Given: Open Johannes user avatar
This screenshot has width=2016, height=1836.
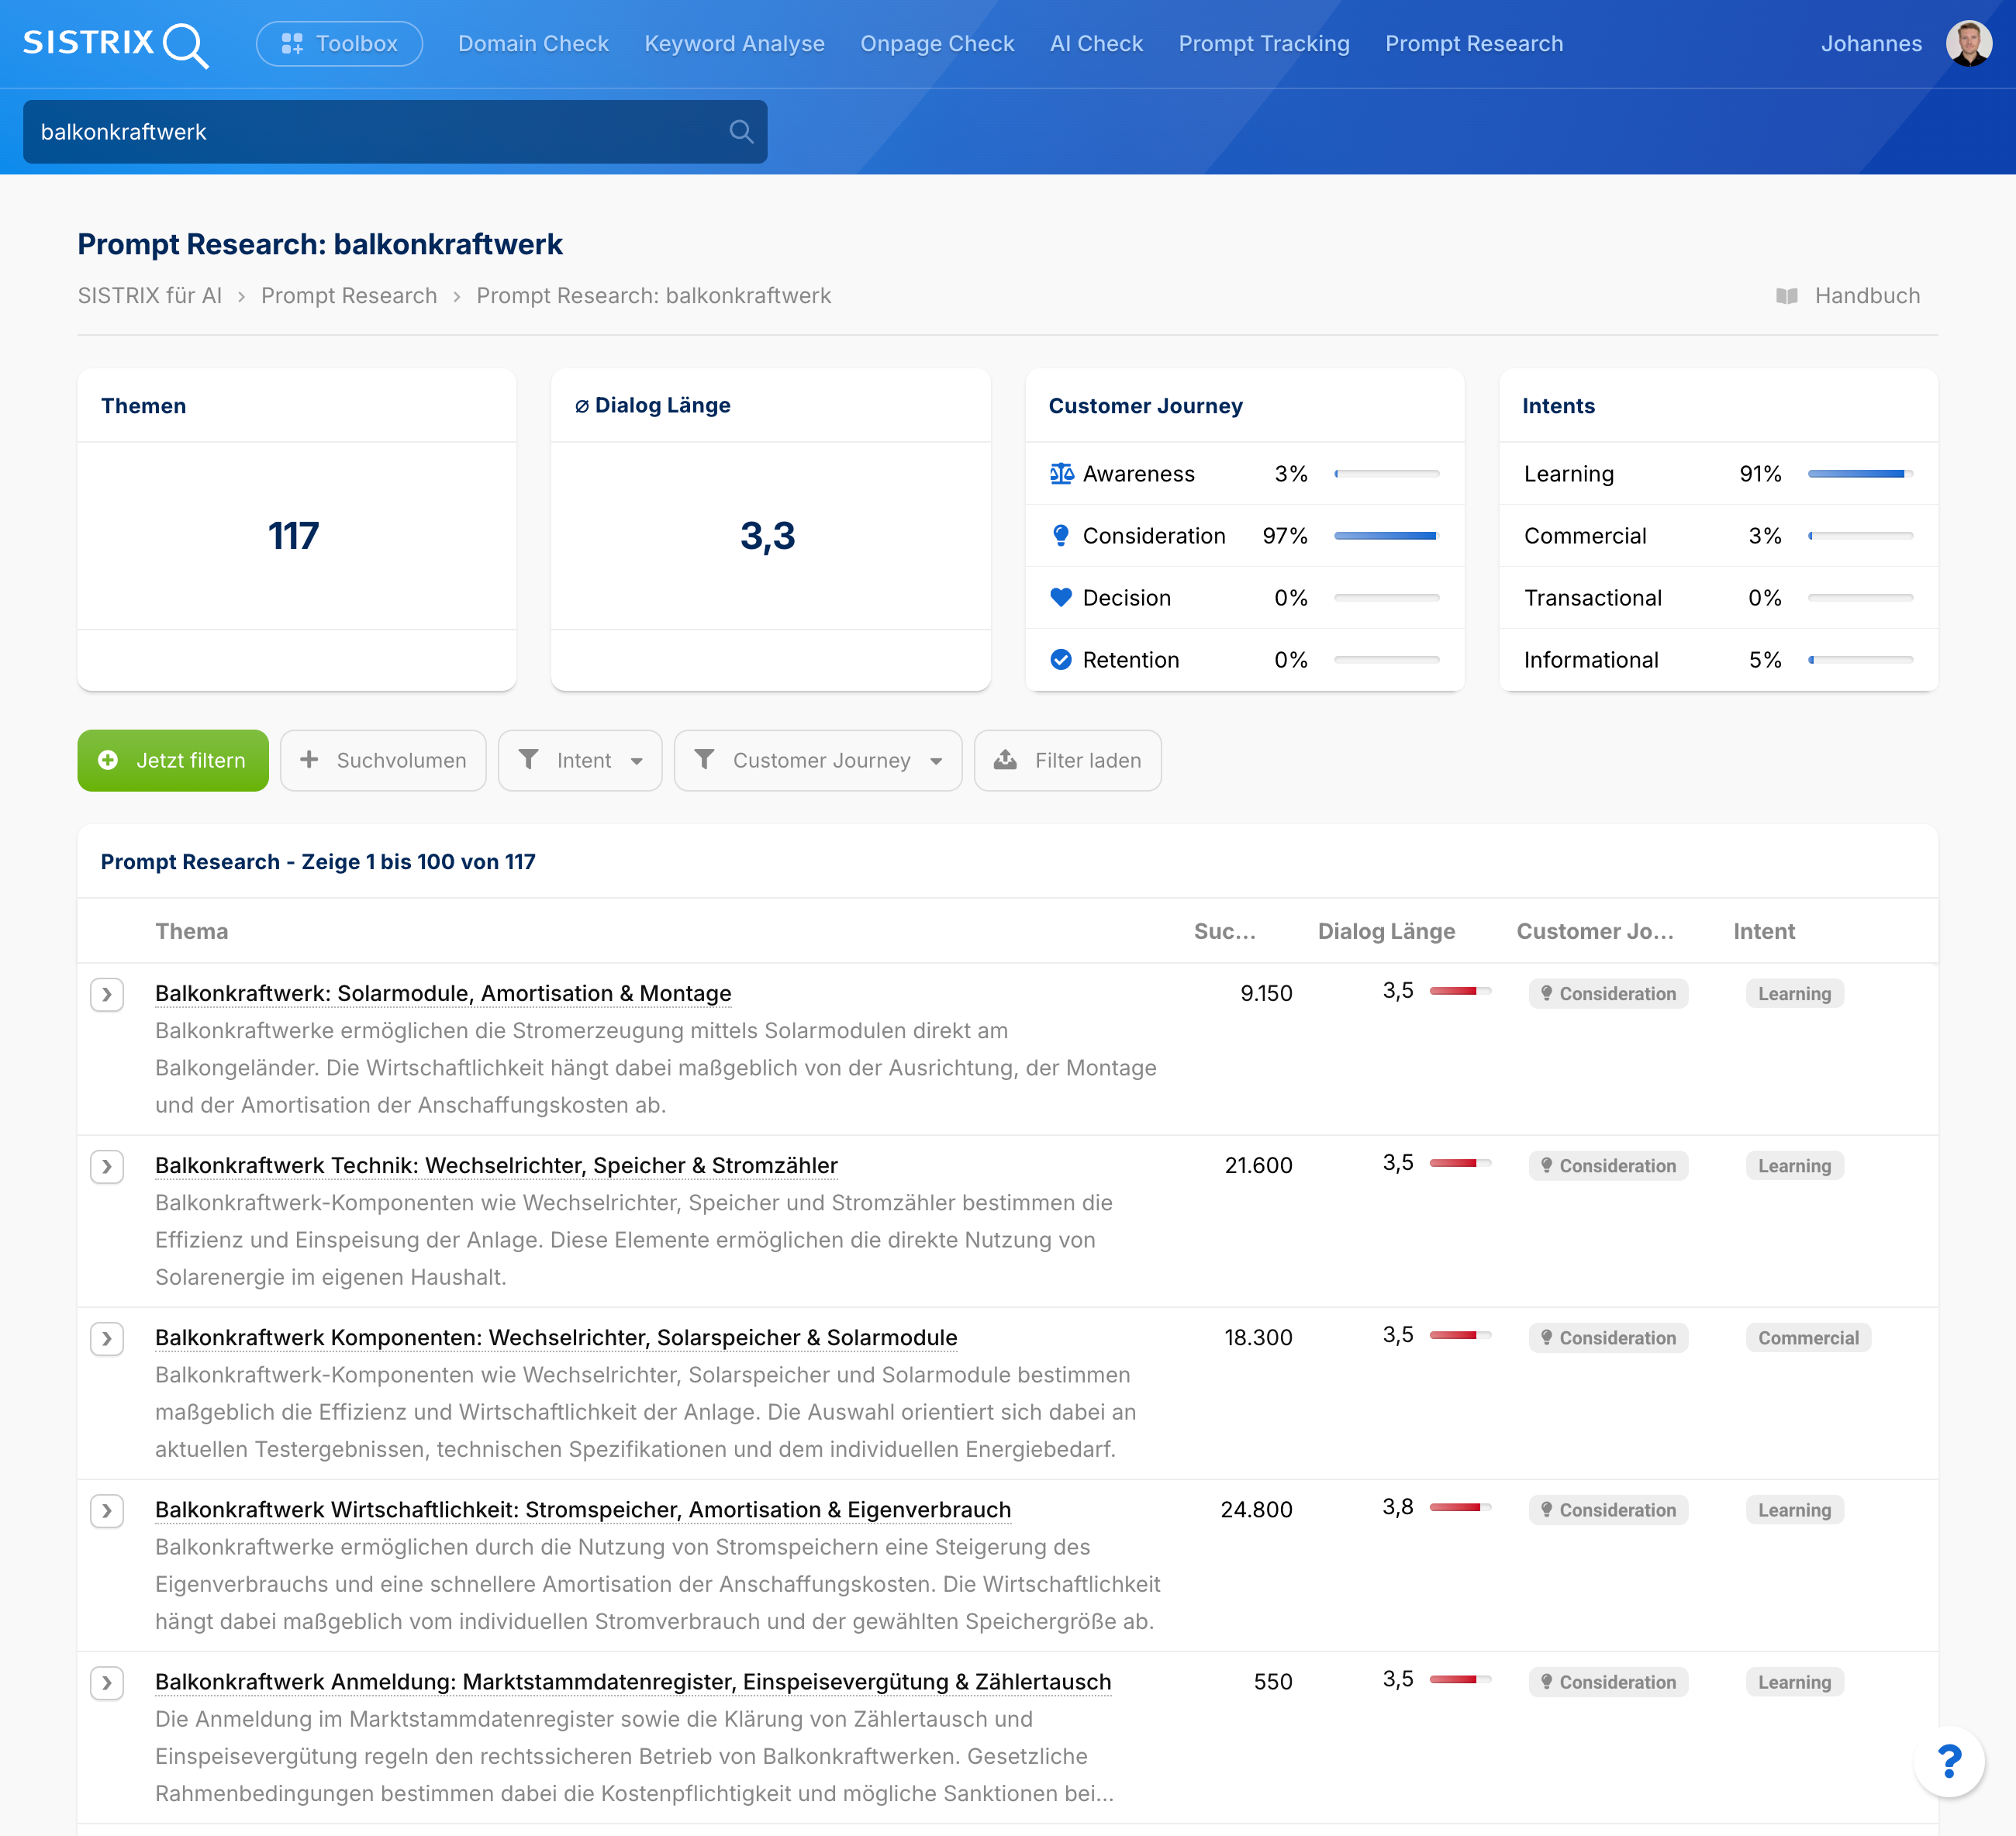Looking at the screenshot, I should tap(1968, 44).
